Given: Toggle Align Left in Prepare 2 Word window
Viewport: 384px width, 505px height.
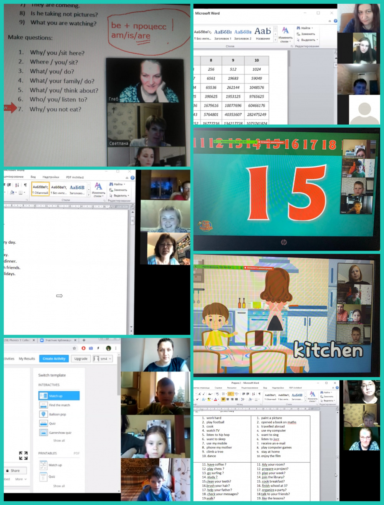Looking at the screenshot, I should (x=223, y=399).
